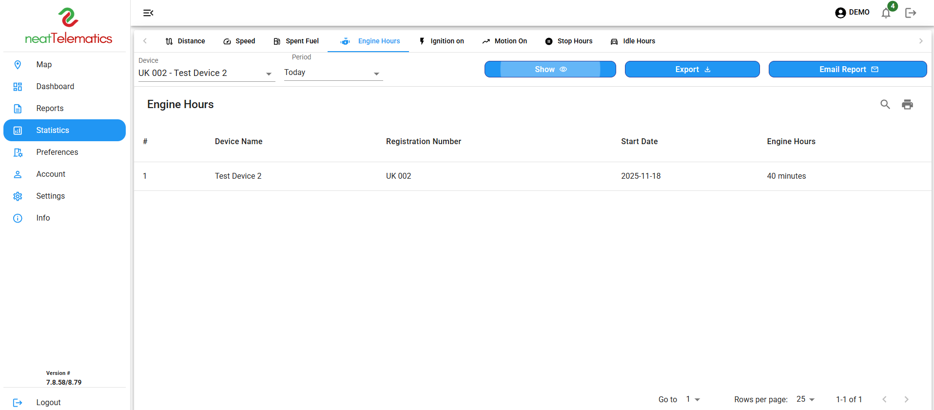Collapse the sidebar with the hamburger menu icon
Screen dimensions: 934x410
pyautogui.click(x=148, y=13)
